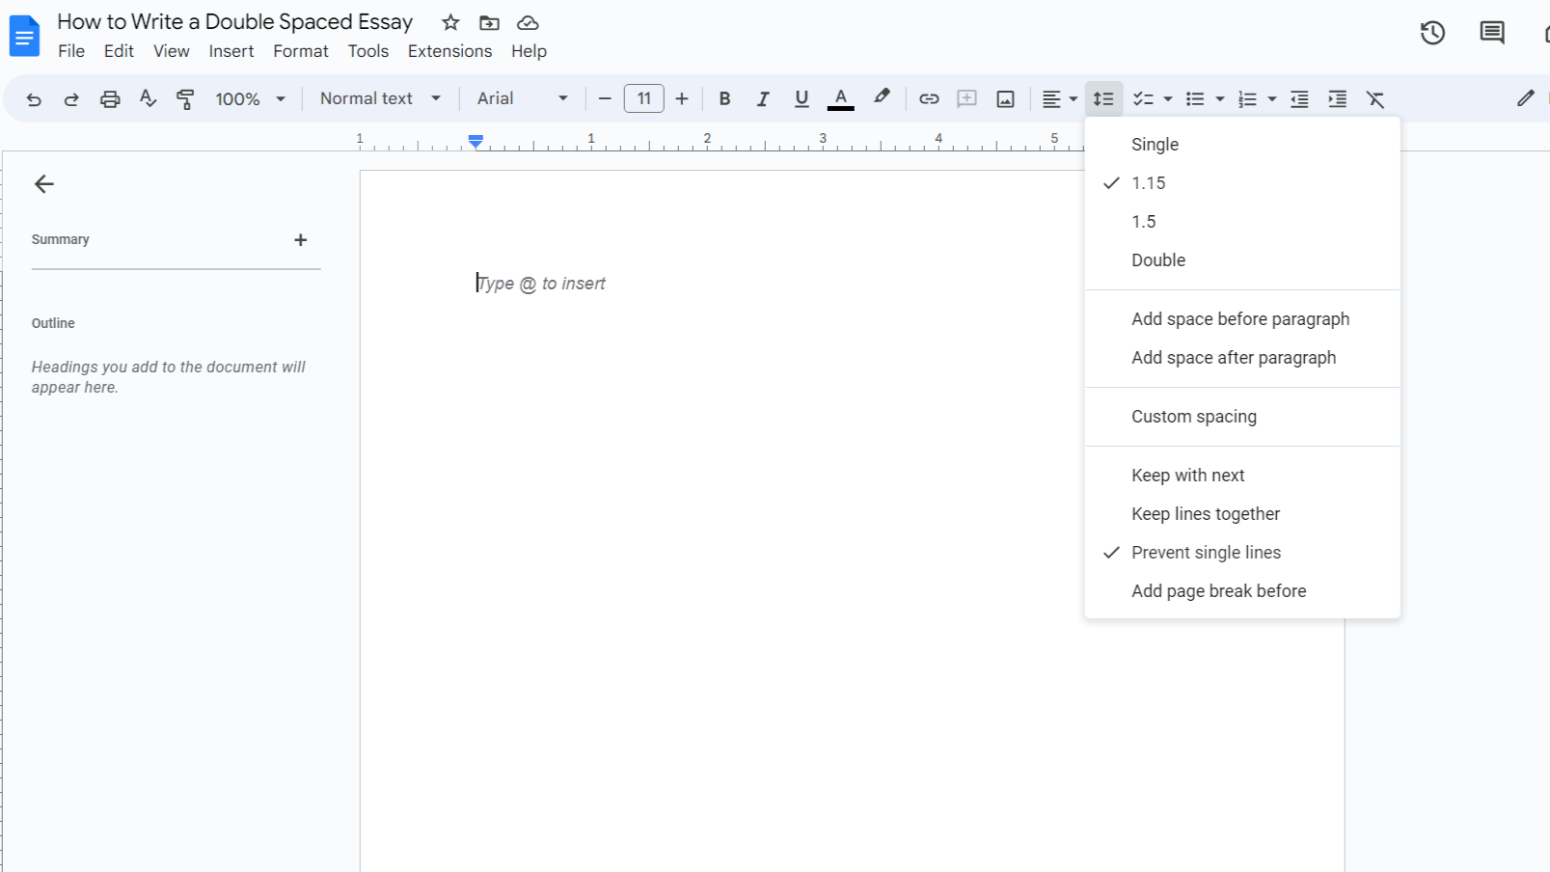Add a comment using the comment icon
This screenshot has width=1550, height=872.
click(x=966, y=97)
